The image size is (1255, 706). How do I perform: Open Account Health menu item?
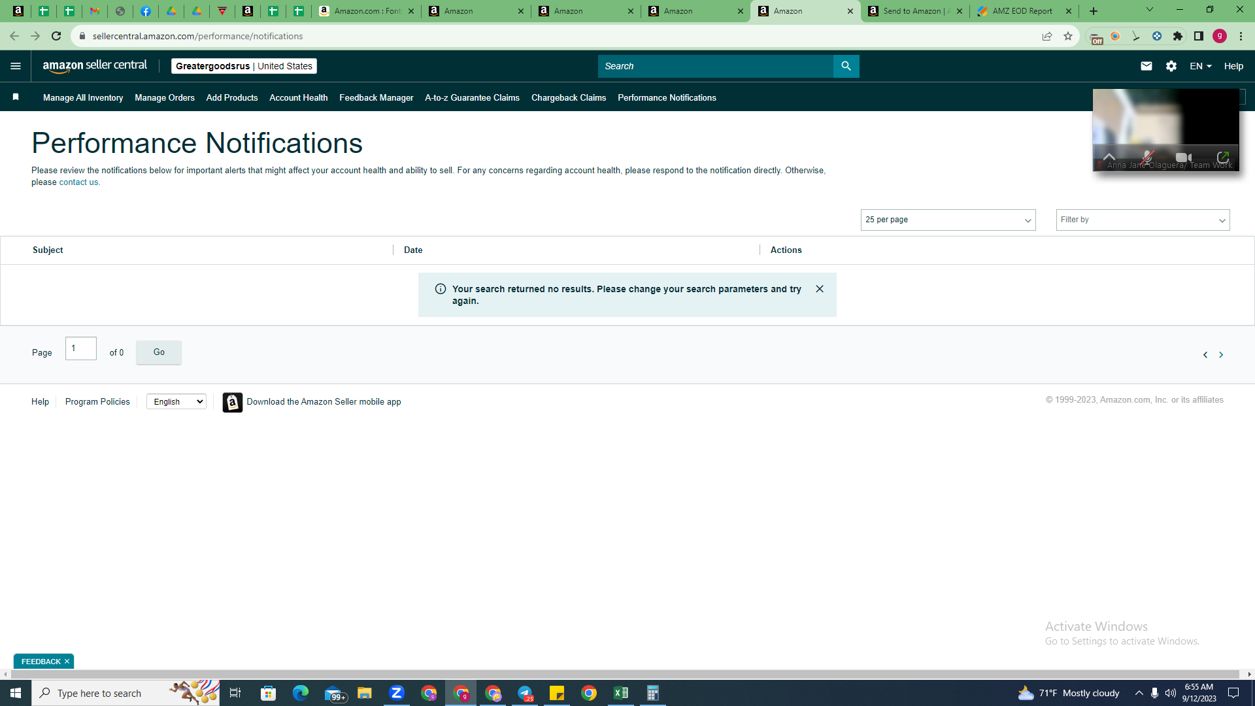click(298, 97)
